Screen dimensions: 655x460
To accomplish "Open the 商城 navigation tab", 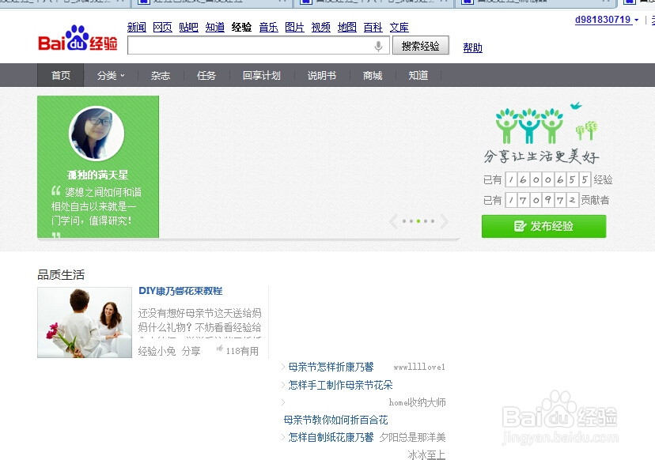I will tap(373, 76).
